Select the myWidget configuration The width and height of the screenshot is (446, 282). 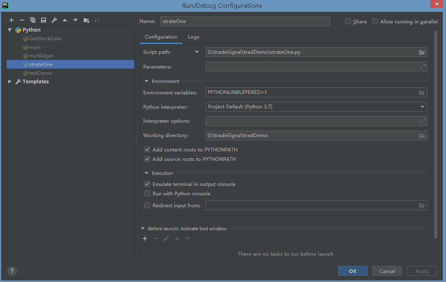point(41,56)
